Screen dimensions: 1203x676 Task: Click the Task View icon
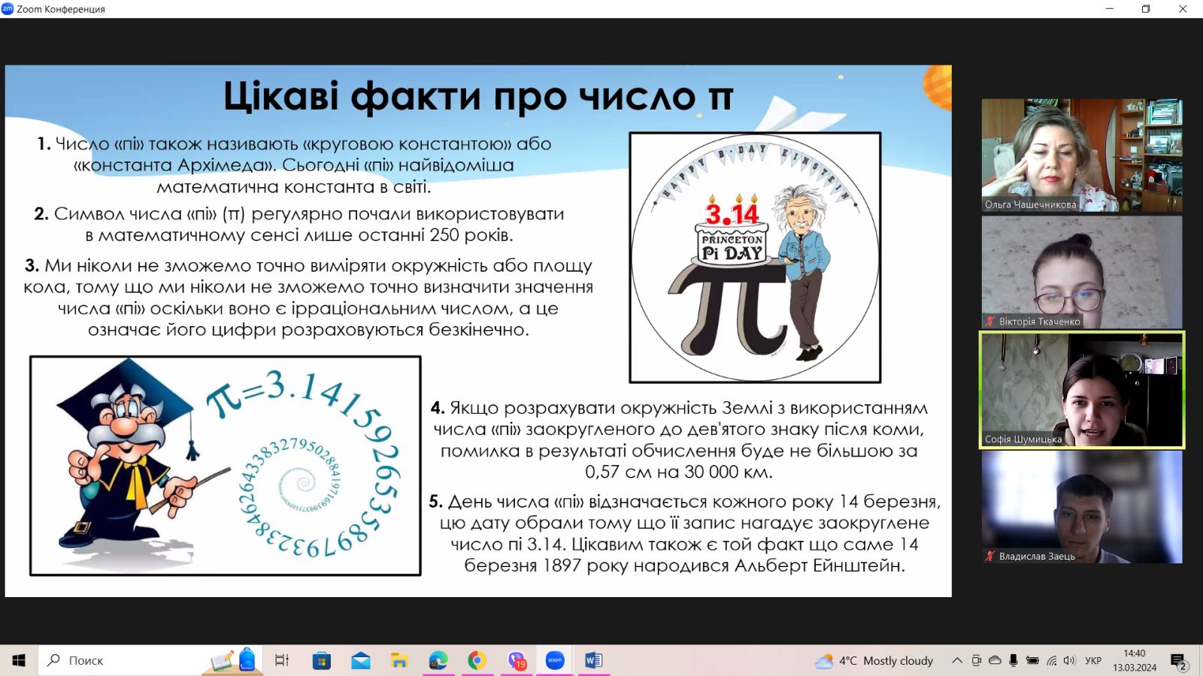(282, 660)
